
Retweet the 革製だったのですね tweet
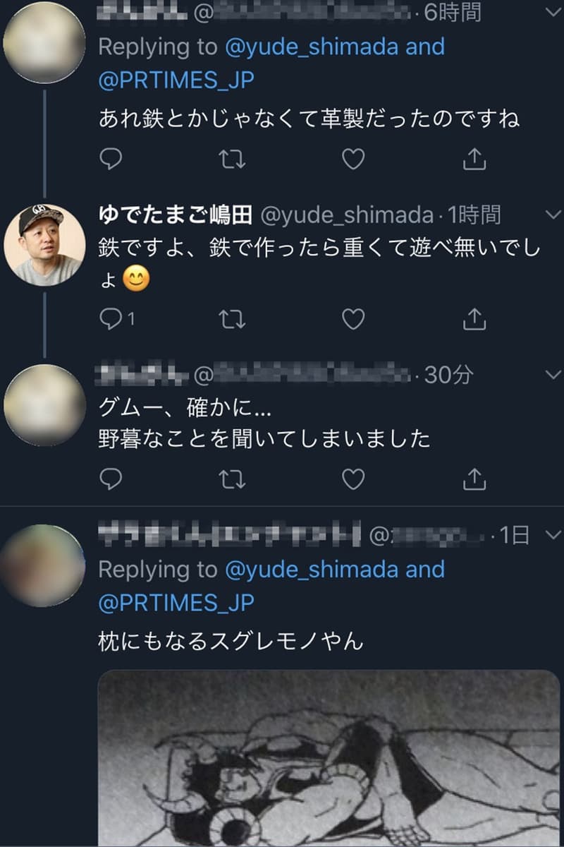pyautogui.click(x=232, y=160)
